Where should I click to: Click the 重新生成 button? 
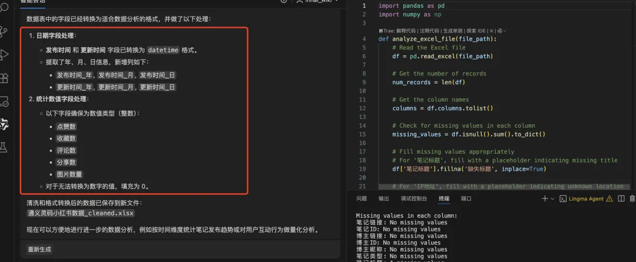39,250
